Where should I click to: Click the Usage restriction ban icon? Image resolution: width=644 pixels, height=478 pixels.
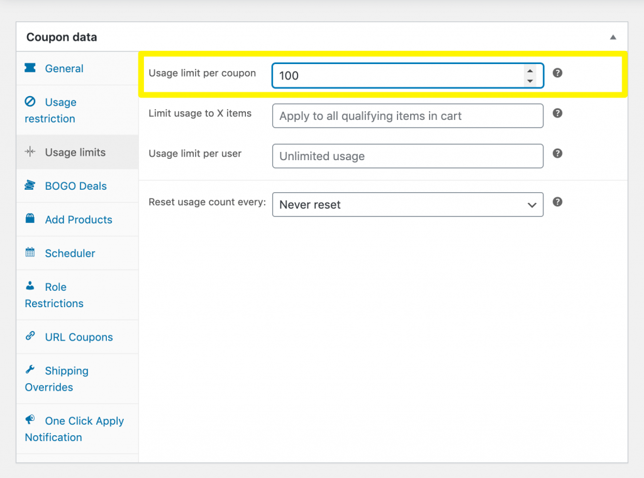pos(30,101)
